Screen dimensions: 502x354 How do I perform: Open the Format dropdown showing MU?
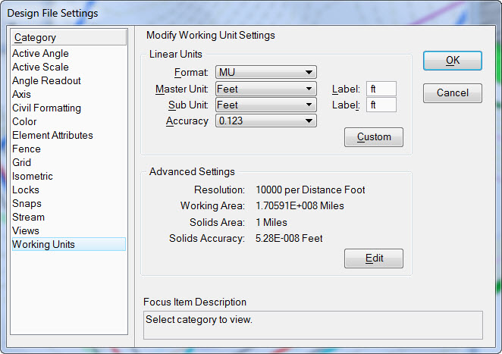(266, 72)
